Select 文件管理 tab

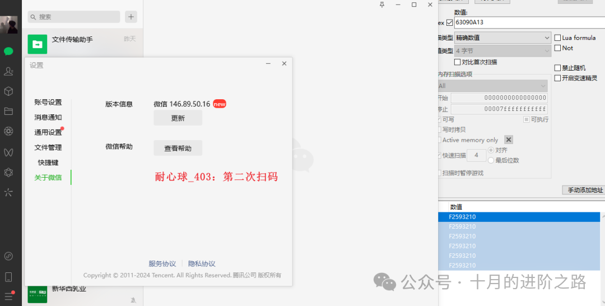tap(48, 147)
